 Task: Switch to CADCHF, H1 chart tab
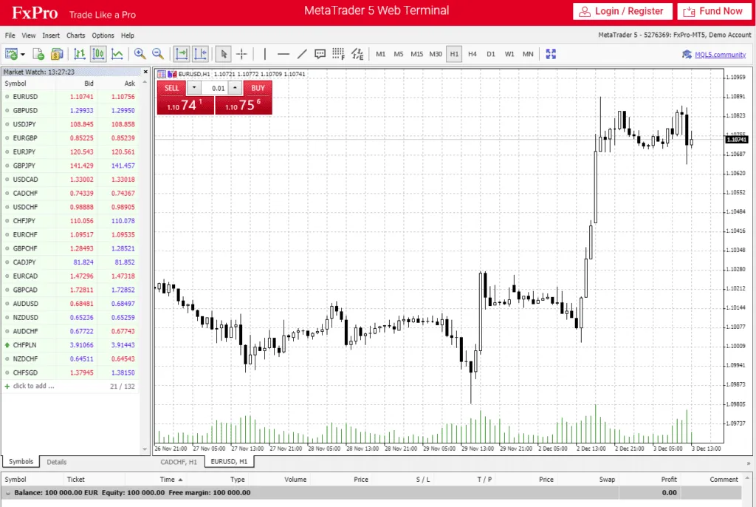179,462
